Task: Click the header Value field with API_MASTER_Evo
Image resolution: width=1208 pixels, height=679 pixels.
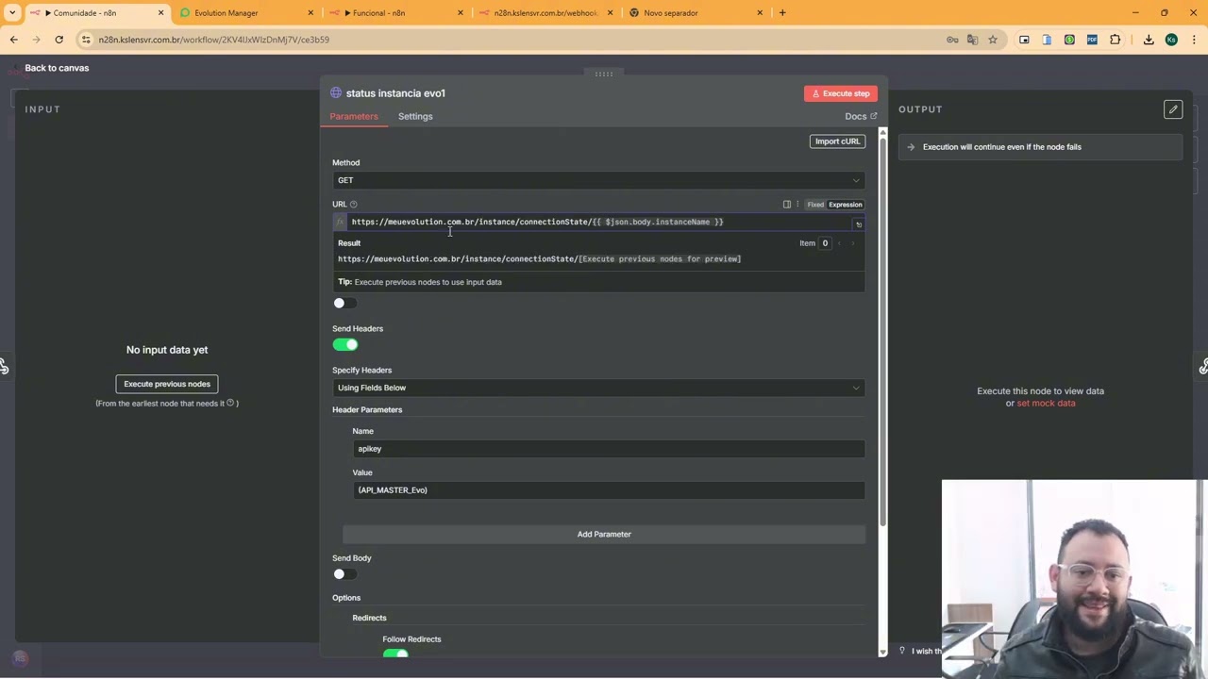Action: [609, 490]
